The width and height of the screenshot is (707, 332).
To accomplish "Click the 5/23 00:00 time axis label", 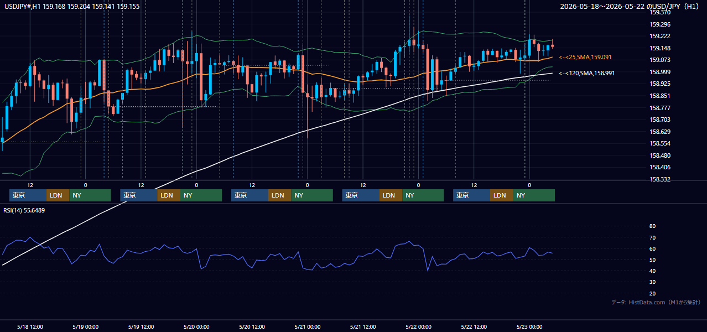I will click(529, 326).
